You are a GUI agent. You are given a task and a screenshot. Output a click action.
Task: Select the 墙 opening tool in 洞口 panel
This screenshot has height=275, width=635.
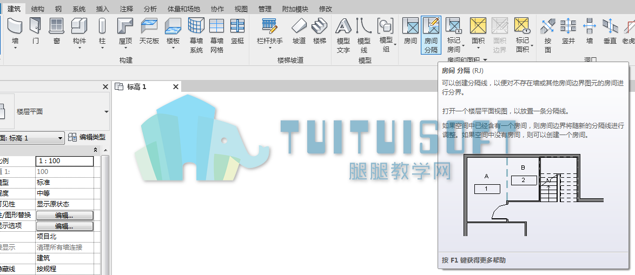click(590, 31)
